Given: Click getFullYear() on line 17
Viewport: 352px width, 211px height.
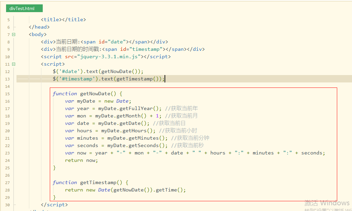Looking at the screenshot, I should tap(139, 108).
